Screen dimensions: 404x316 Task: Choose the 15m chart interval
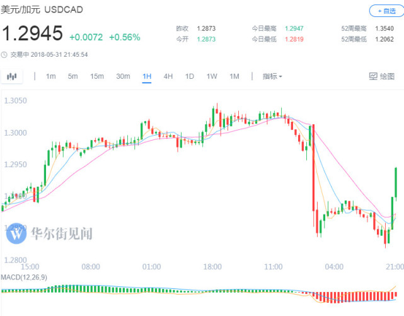pyautogui.click(x=96, y=76)
